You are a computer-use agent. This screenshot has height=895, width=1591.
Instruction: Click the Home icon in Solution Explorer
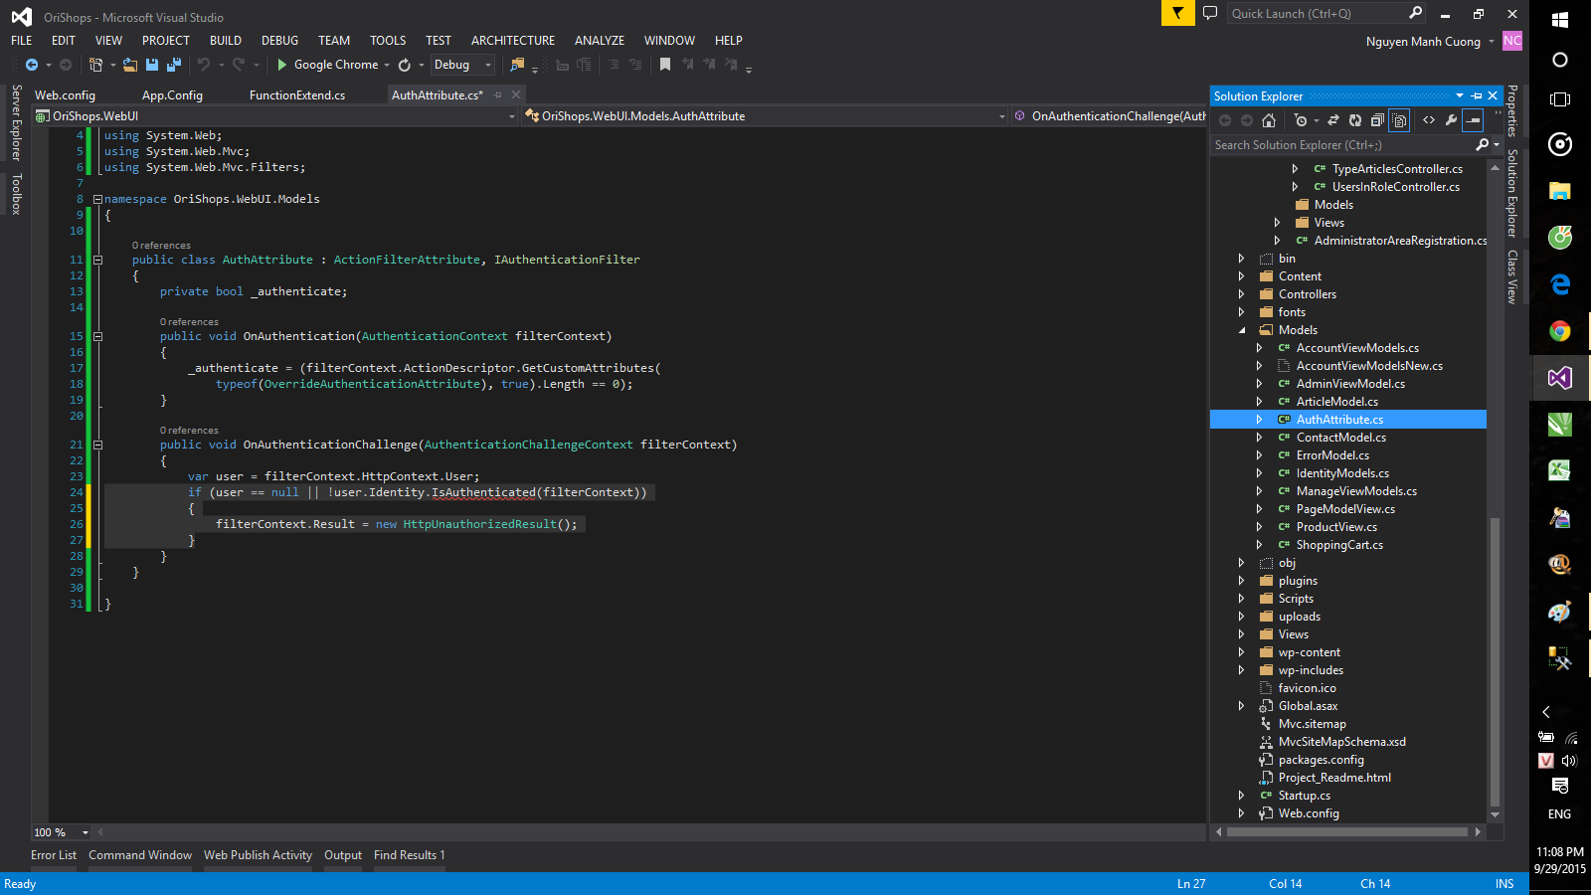[1269, 119]
